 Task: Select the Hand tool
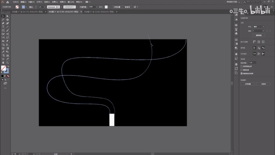[3, 62]
